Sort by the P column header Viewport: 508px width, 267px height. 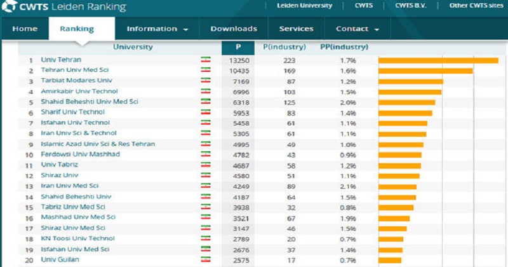coord(238,47)
